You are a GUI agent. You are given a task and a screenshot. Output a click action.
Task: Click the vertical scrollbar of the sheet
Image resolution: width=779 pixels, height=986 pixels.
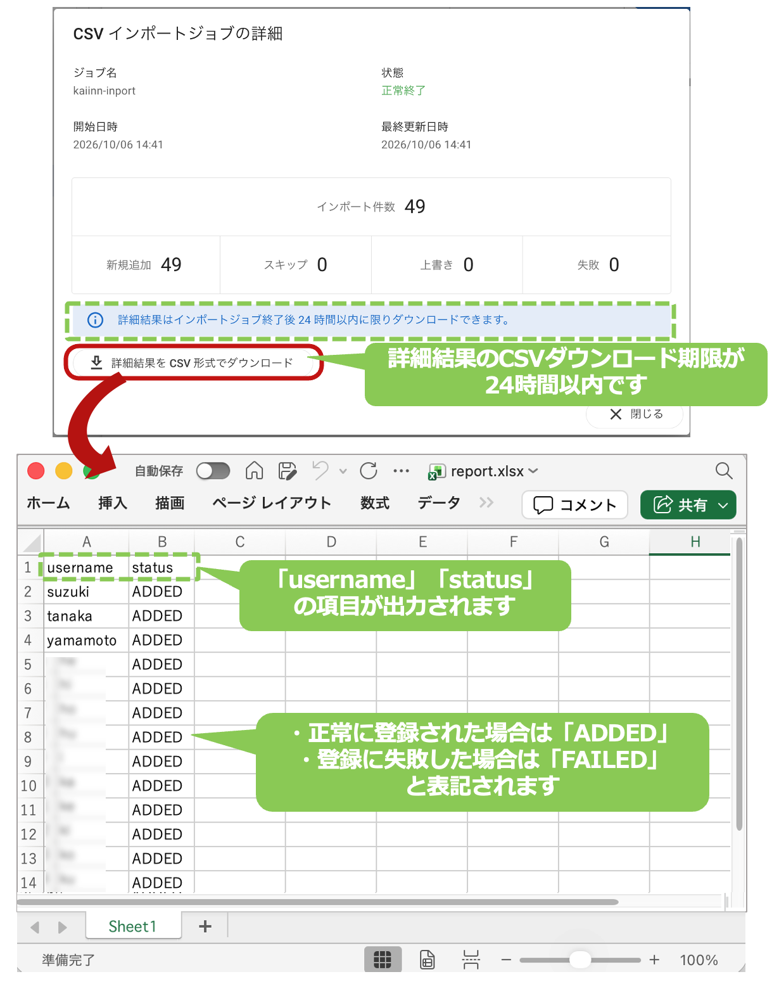click(x=739, y=684)
